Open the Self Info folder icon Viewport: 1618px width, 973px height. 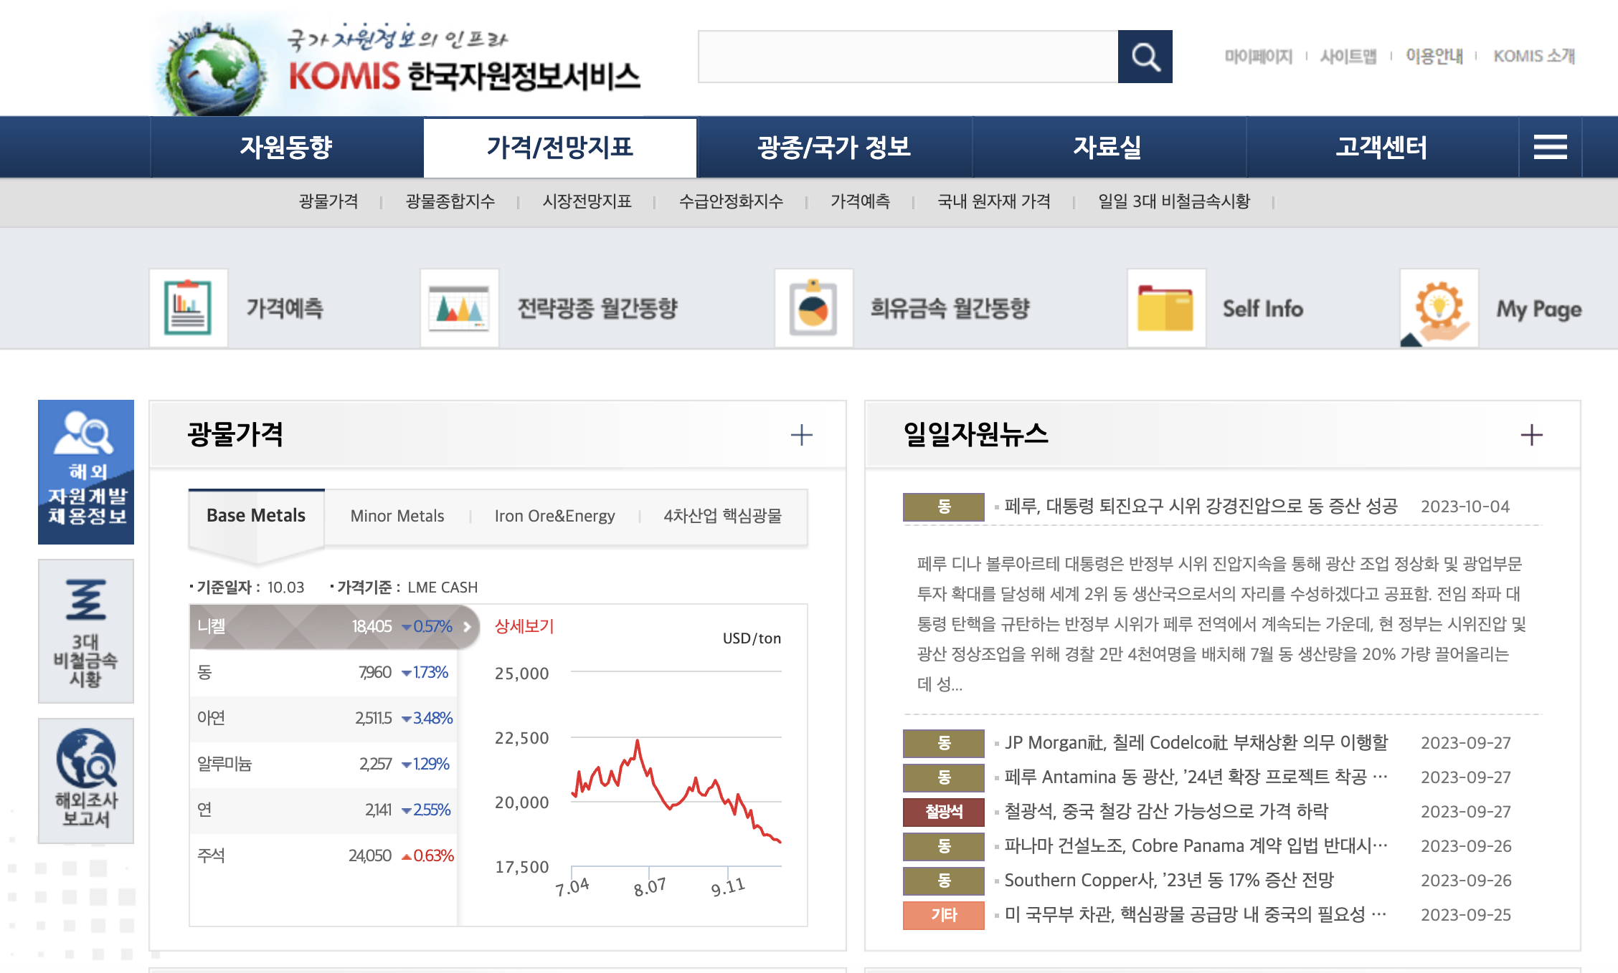pos(1166,308)
